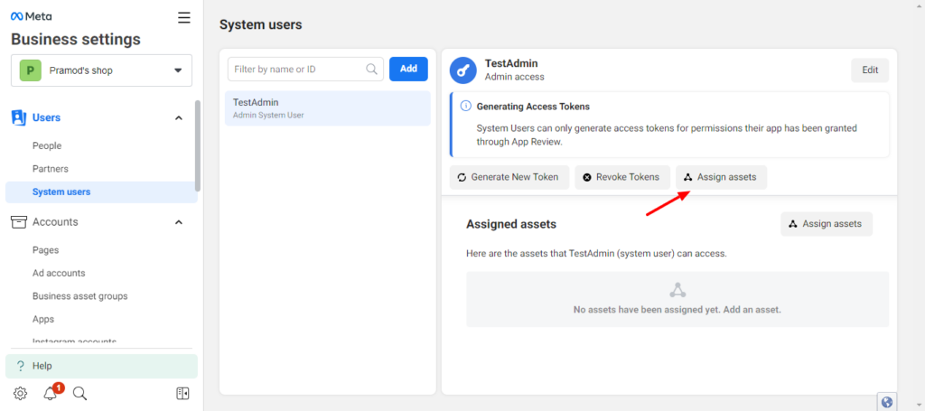Click the Edit button for TestAdmin
Screen dimensions: 925x411
point(869,70)
